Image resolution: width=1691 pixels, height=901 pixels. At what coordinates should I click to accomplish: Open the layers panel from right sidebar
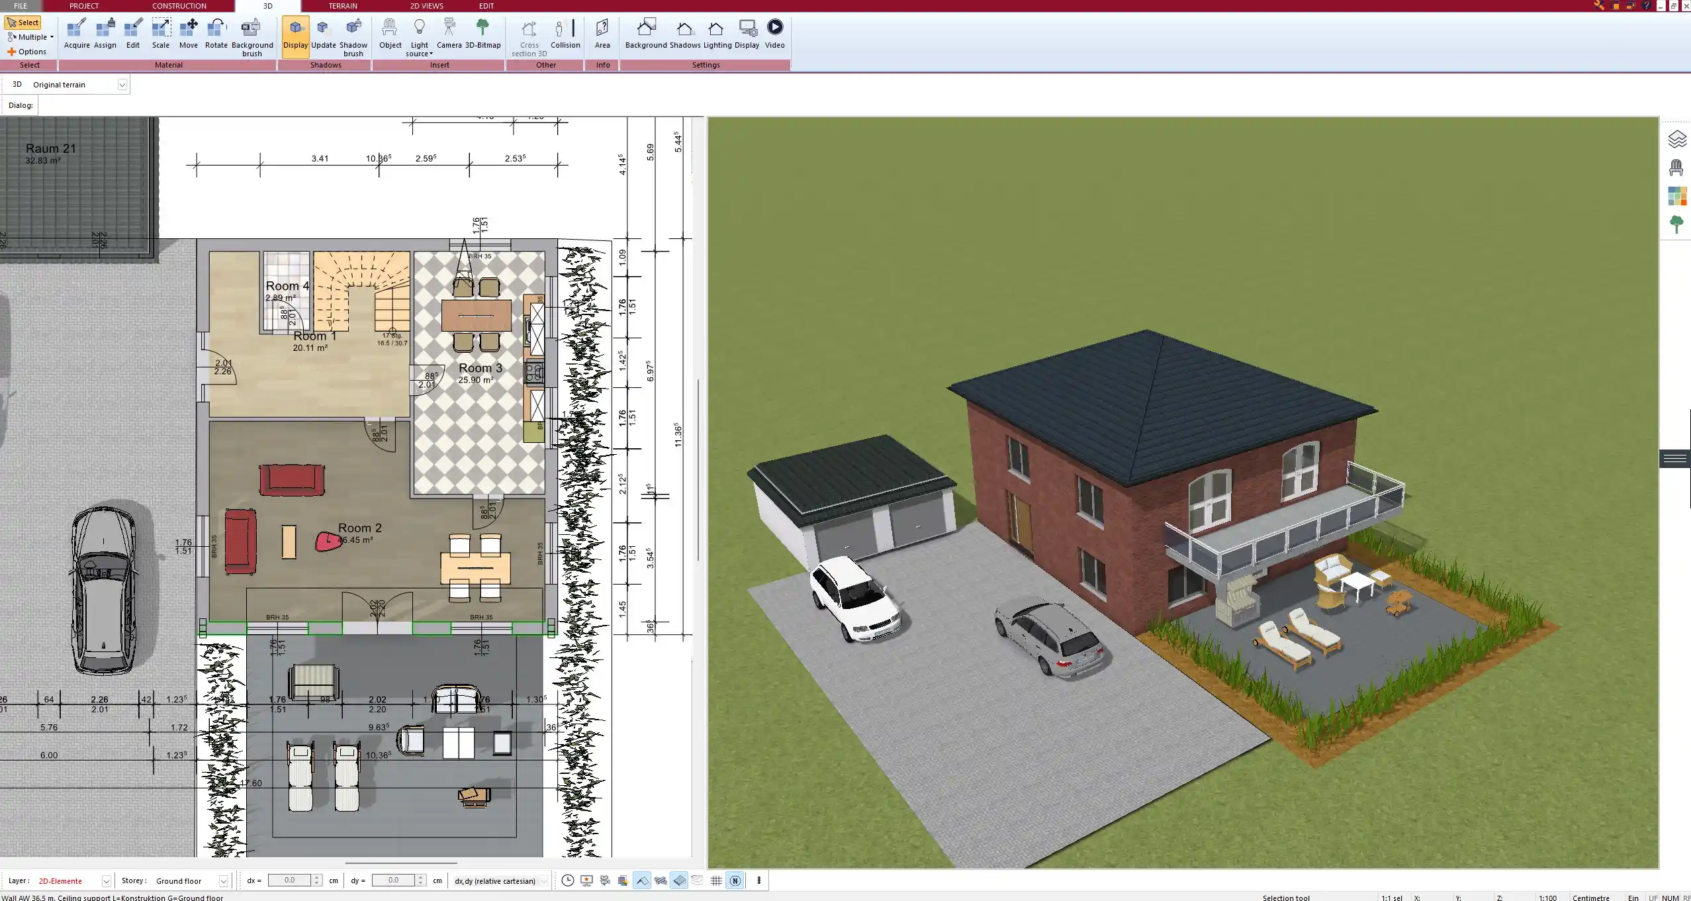coord(1676,139)
